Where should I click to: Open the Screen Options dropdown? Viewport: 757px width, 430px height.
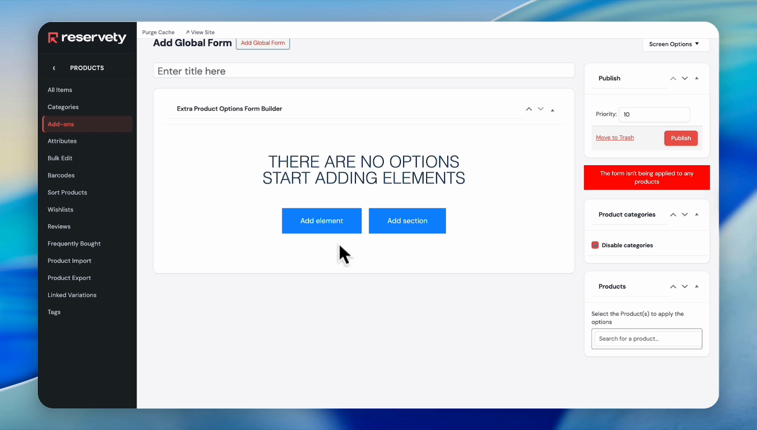click(674, 44)
